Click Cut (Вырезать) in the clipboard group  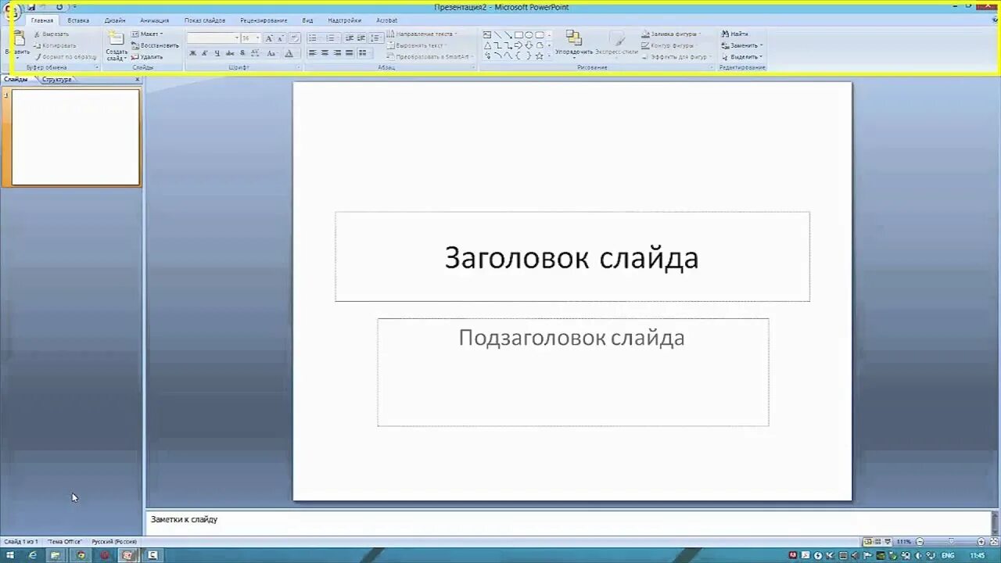tap(52, 34)
